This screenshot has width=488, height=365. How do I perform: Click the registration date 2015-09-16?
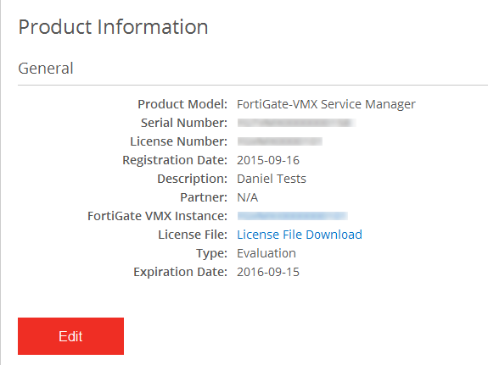click(x=268, y=160)
